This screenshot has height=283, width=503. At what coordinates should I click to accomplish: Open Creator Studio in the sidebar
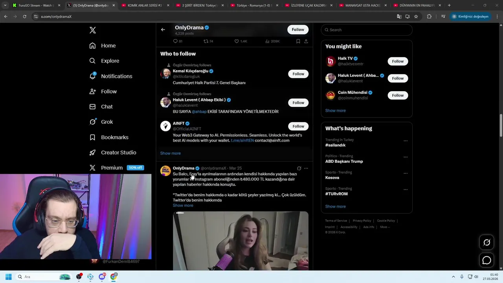point(113,153)
